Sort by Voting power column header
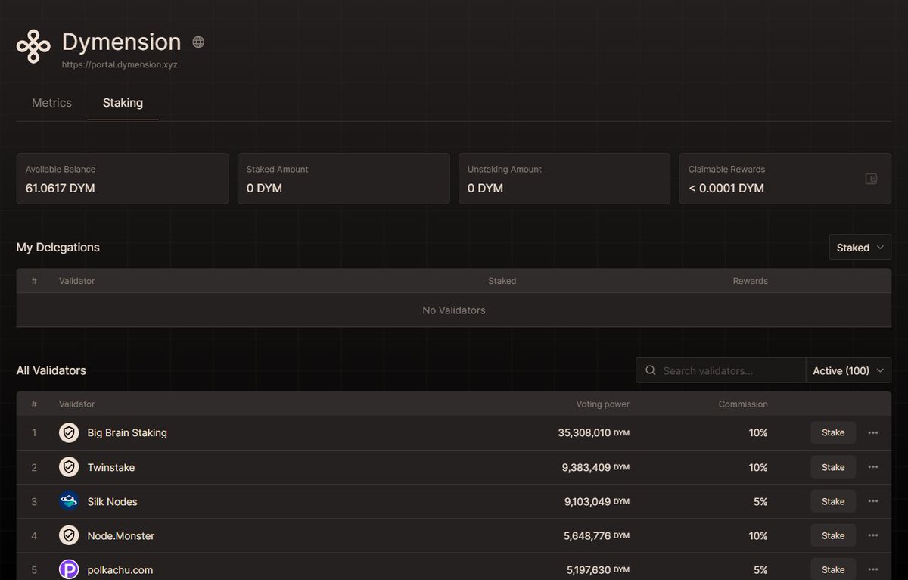This screenshot has height=580, width=908. (602, 404)
